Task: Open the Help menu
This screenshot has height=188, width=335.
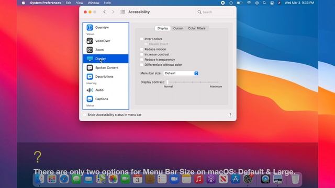Action: coord(107,3)
